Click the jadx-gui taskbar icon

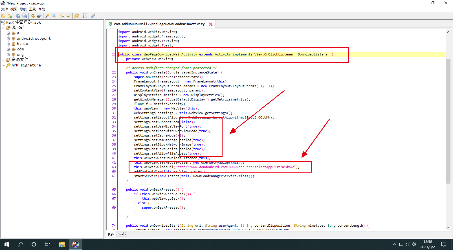tap(76, 244)
